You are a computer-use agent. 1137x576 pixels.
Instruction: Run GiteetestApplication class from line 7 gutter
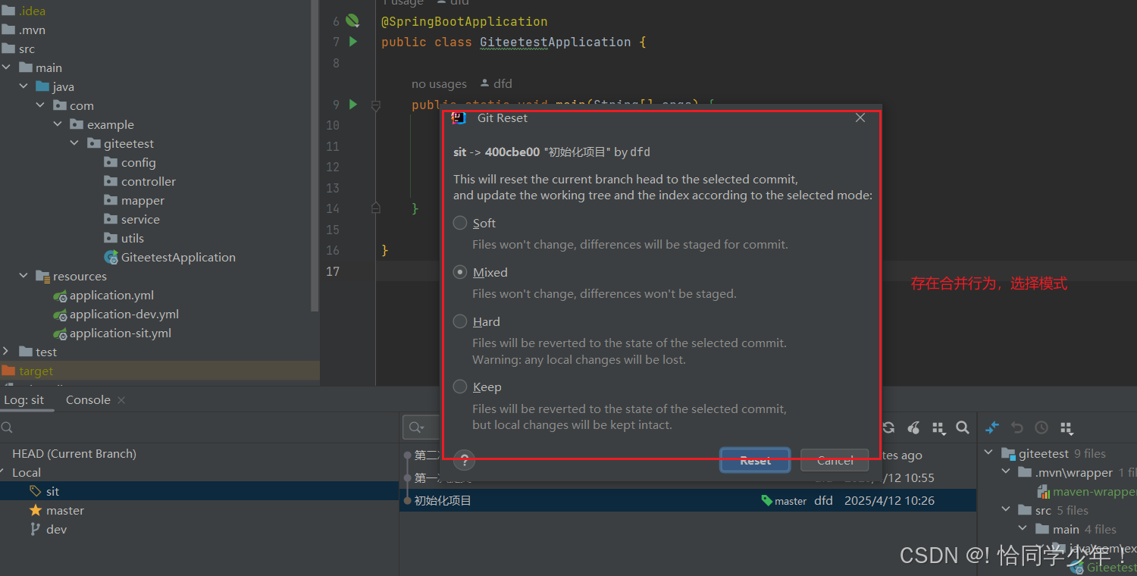[x=353, y=42]
